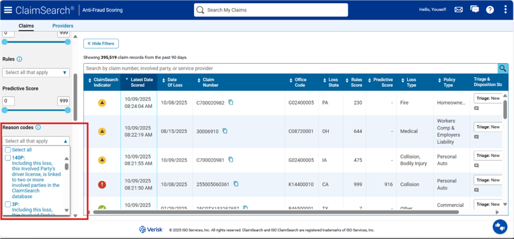This screenshot has height=239, width=514.
Task: Sort by Predictive Score column header
Action: [381, 82]
